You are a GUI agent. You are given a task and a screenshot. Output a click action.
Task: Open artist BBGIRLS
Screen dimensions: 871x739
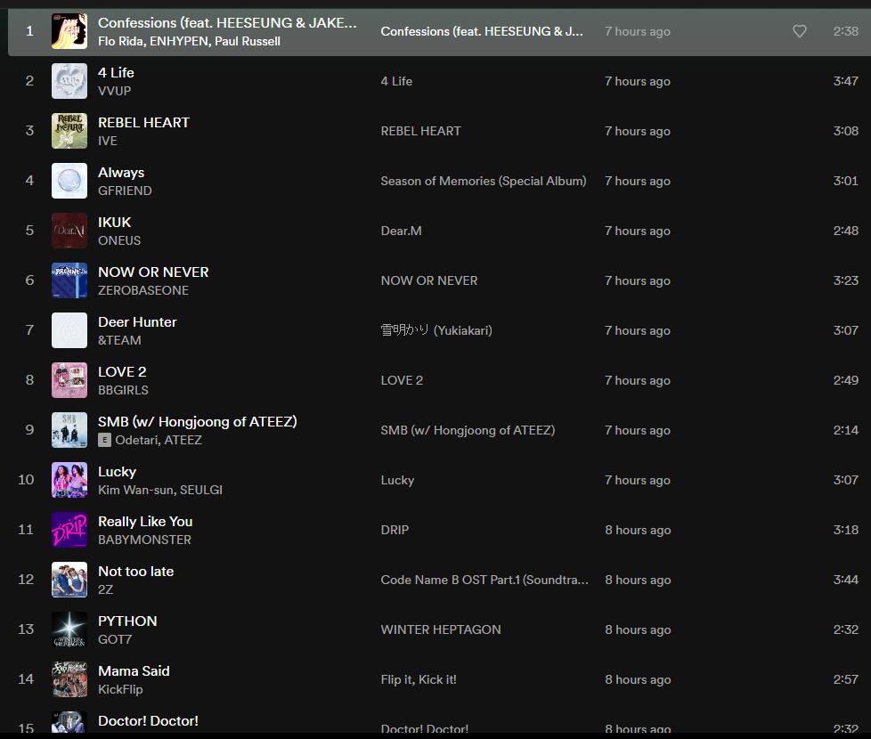(123, 390)
